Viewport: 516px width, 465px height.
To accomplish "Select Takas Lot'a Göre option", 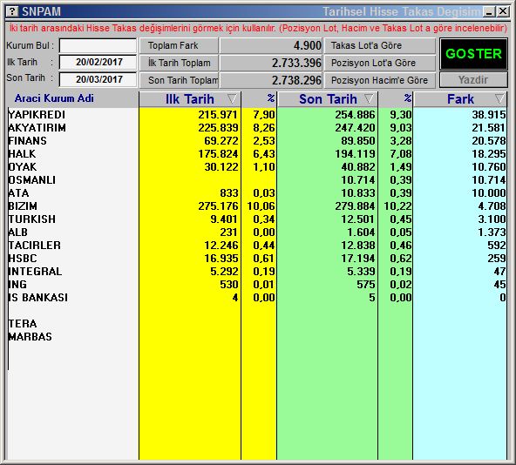I will pos(380,45).
